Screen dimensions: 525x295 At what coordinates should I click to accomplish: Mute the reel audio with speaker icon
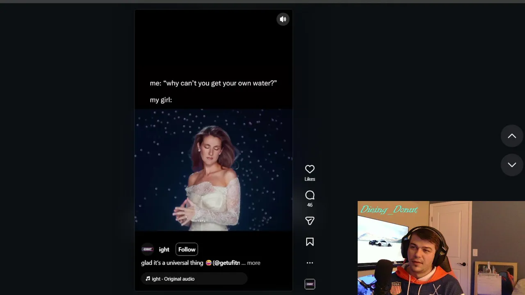(283, 19)
